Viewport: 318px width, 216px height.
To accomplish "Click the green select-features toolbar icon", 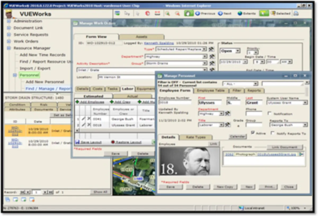I will pos(264,13).
